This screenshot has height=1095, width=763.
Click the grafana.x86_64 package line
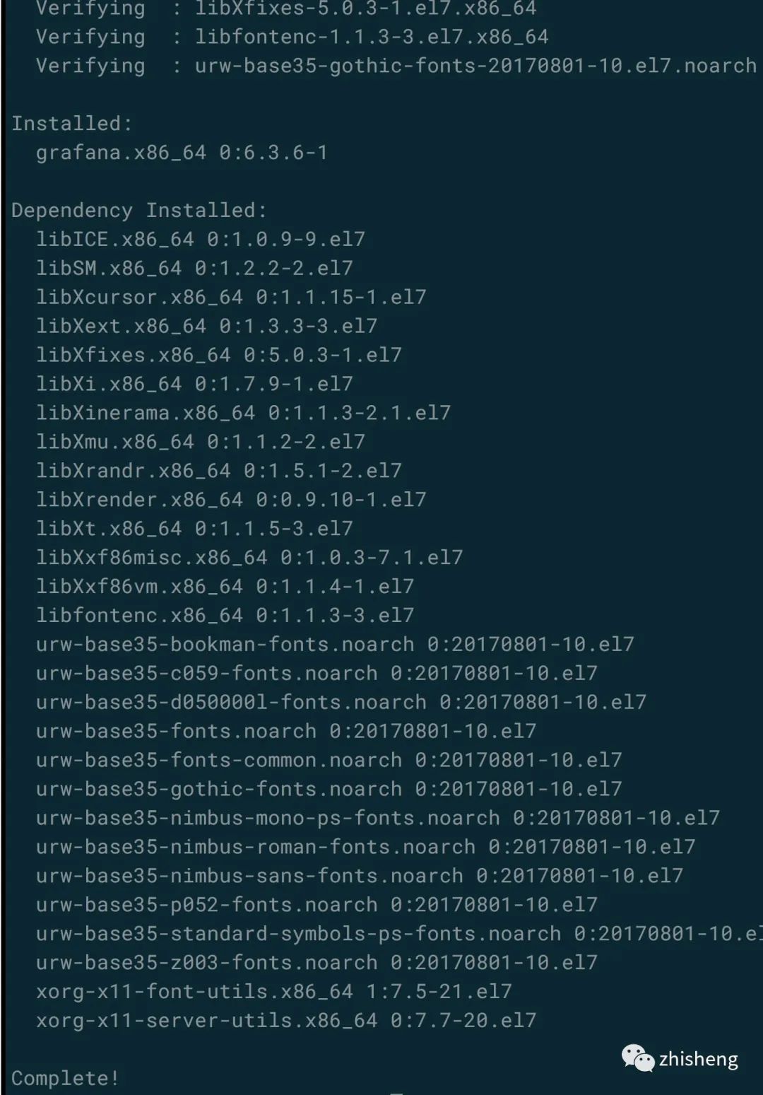point(182,153)
